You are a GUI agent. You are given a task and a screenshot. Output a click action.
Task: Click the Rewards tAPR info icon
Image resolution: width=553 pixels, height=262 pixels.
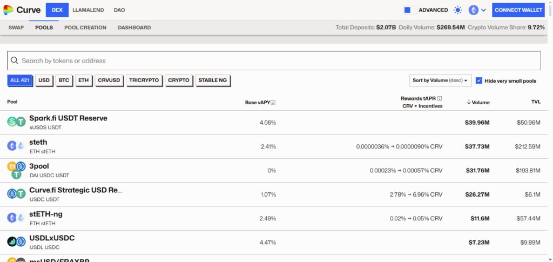[x=440, y=99]
